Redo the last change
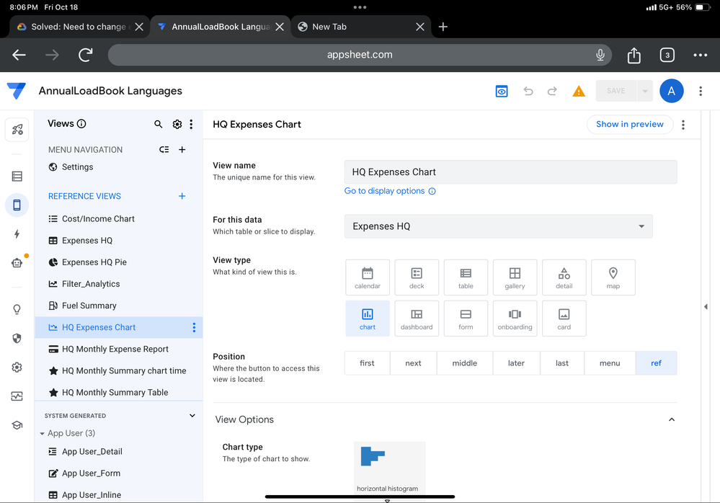This screenshot has height=503, width=720. pyautogui.click(x=552, y=91)
